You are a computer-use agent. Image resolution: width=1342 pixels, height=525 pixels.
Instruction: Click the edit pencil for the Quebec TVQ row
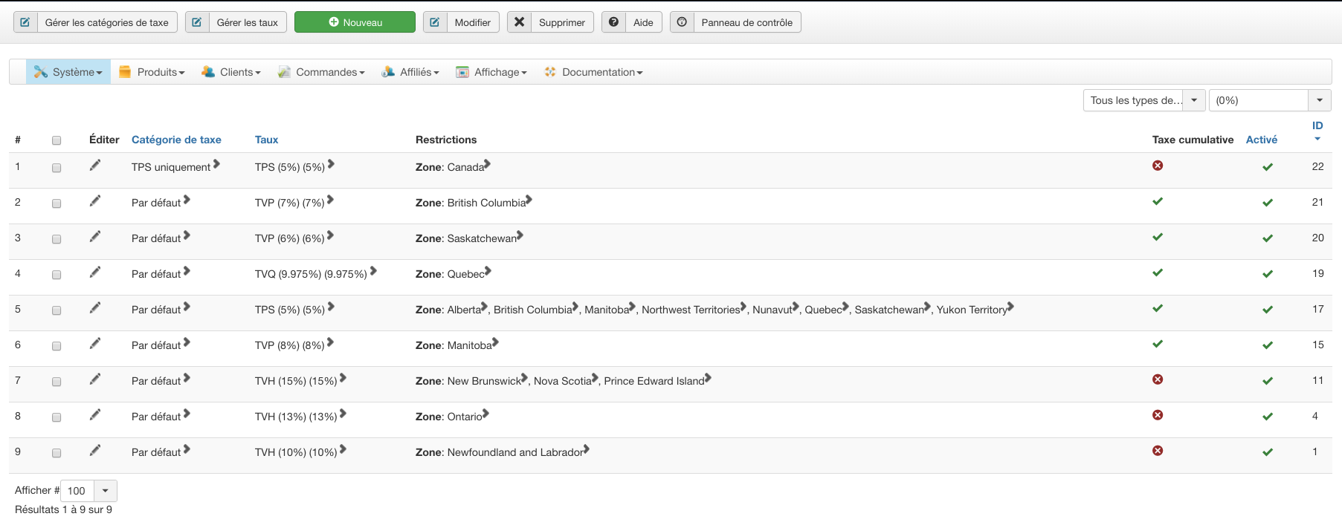pos(95,273)
